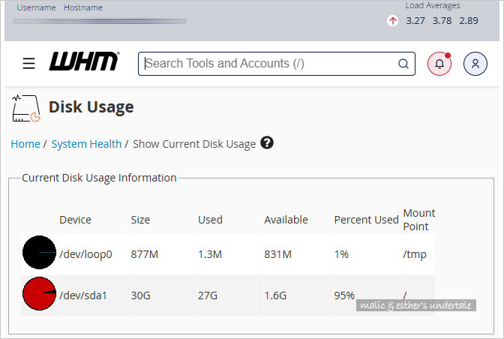Open the notifications bell
The image size is (504, 339).
[x=439, y=64]
